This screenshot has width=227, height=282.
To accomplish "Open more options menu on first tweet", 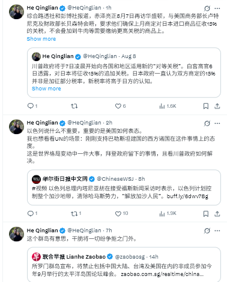I will pos(217,8).
